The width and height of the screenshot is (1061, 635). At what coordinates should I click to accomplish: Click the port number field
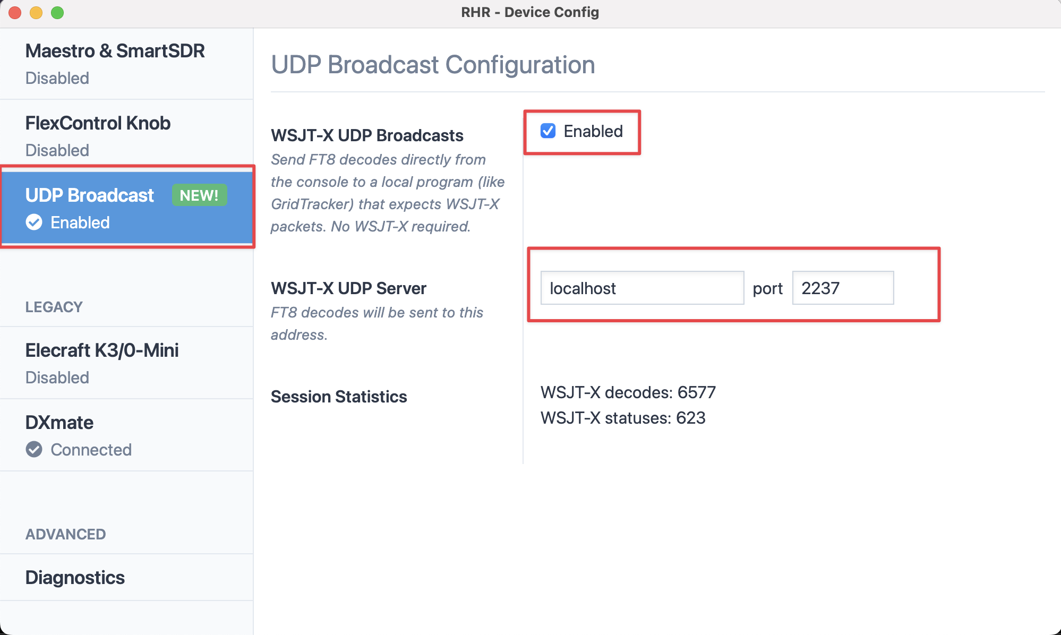(x=843, y=288)
